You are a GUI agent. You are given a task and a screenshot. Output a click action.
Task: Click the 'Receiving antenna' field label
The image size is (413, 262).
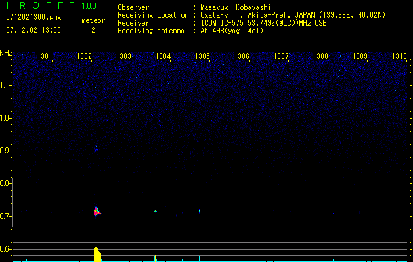click(x=151, y=31)
